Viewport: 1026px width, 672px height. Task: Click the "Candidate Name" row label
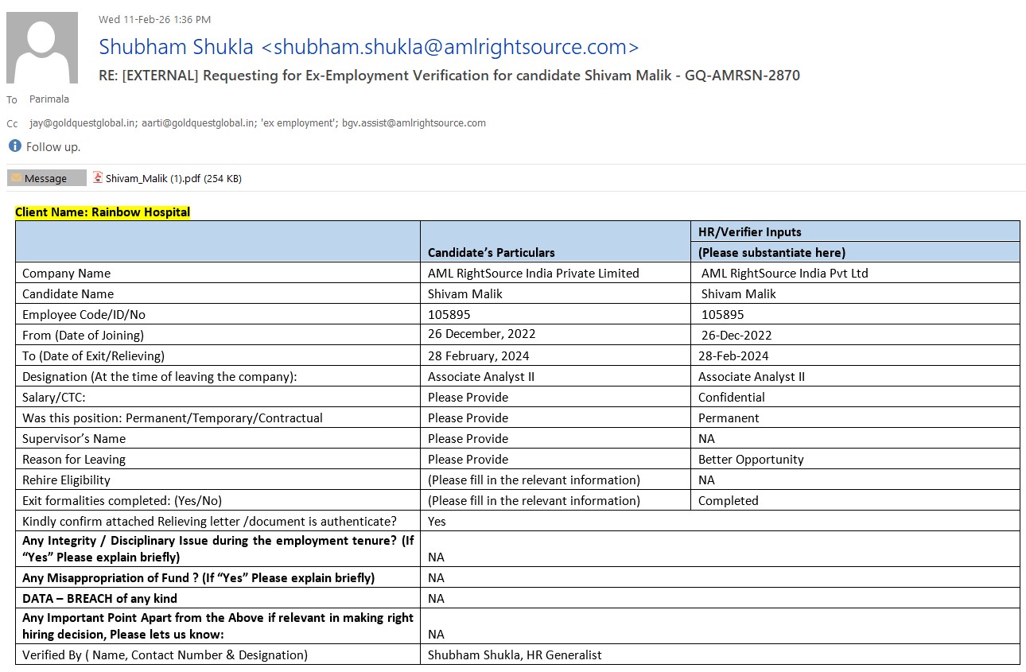(x=69, y=293)
